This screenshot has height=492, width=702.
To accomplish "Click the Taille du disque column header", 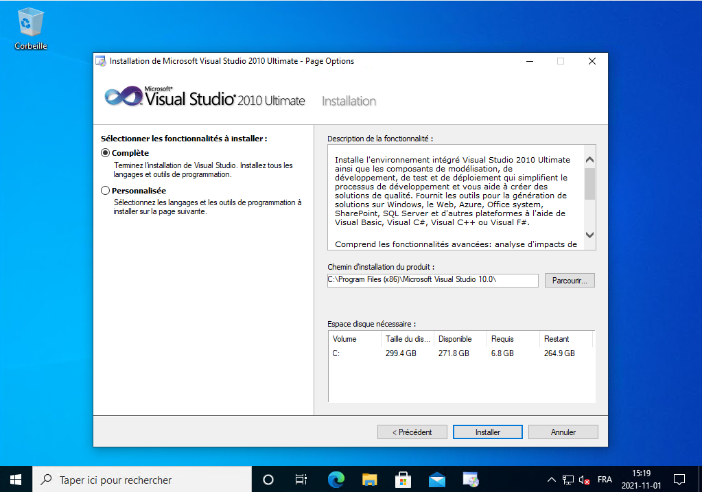I will point(407,339).
